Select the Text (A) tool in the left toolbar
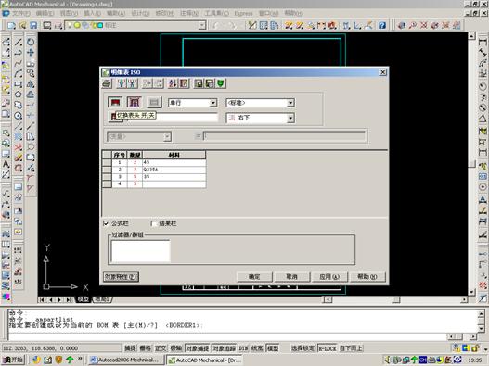Screen dimensions: 489x366 pyautogui.click(x=6, y=164)
